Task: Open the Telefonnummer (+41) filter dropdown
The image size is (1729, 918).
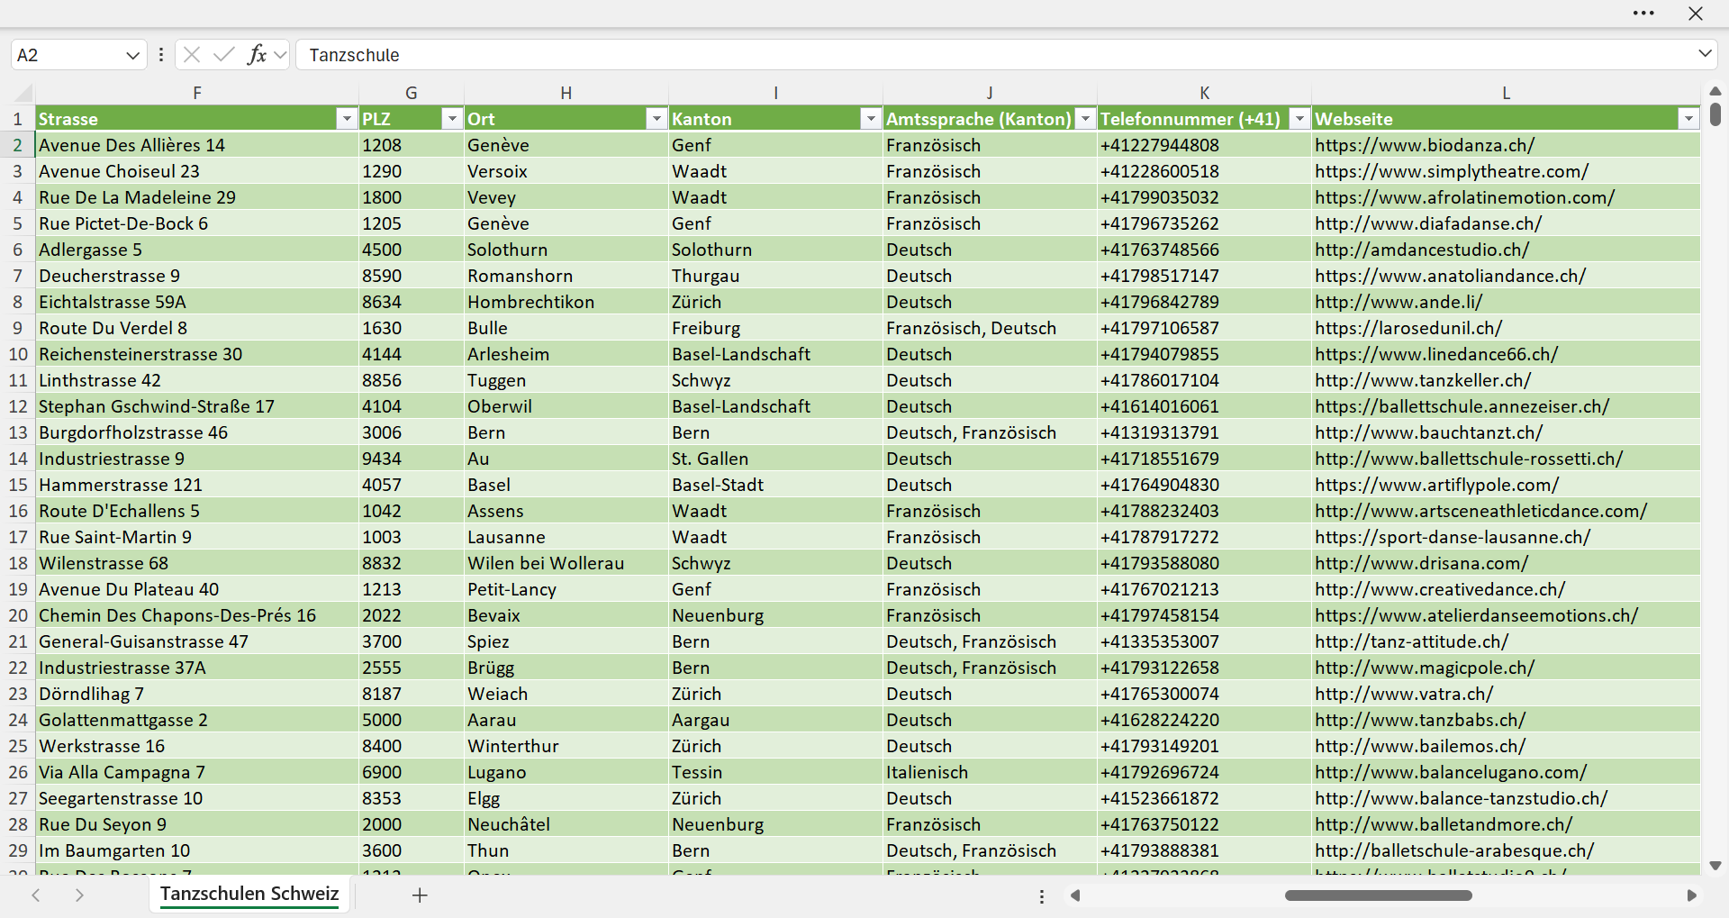Action: pyautogui.click(x=1299, y=119)
